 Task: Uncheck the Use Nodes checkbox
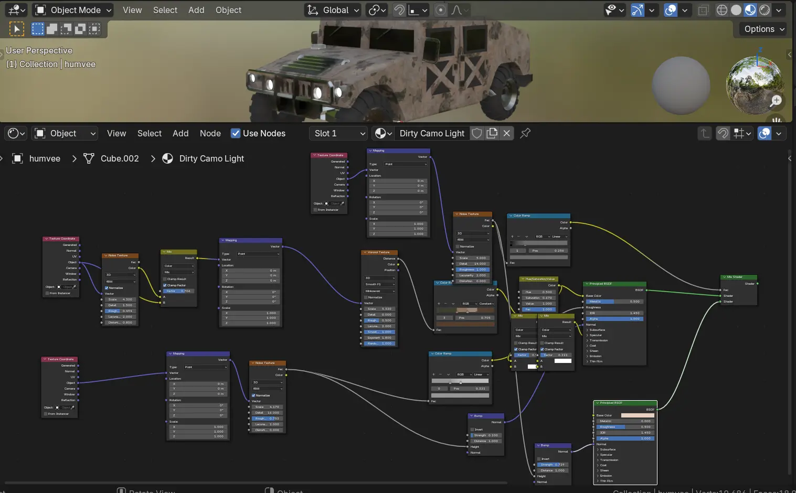236,133
